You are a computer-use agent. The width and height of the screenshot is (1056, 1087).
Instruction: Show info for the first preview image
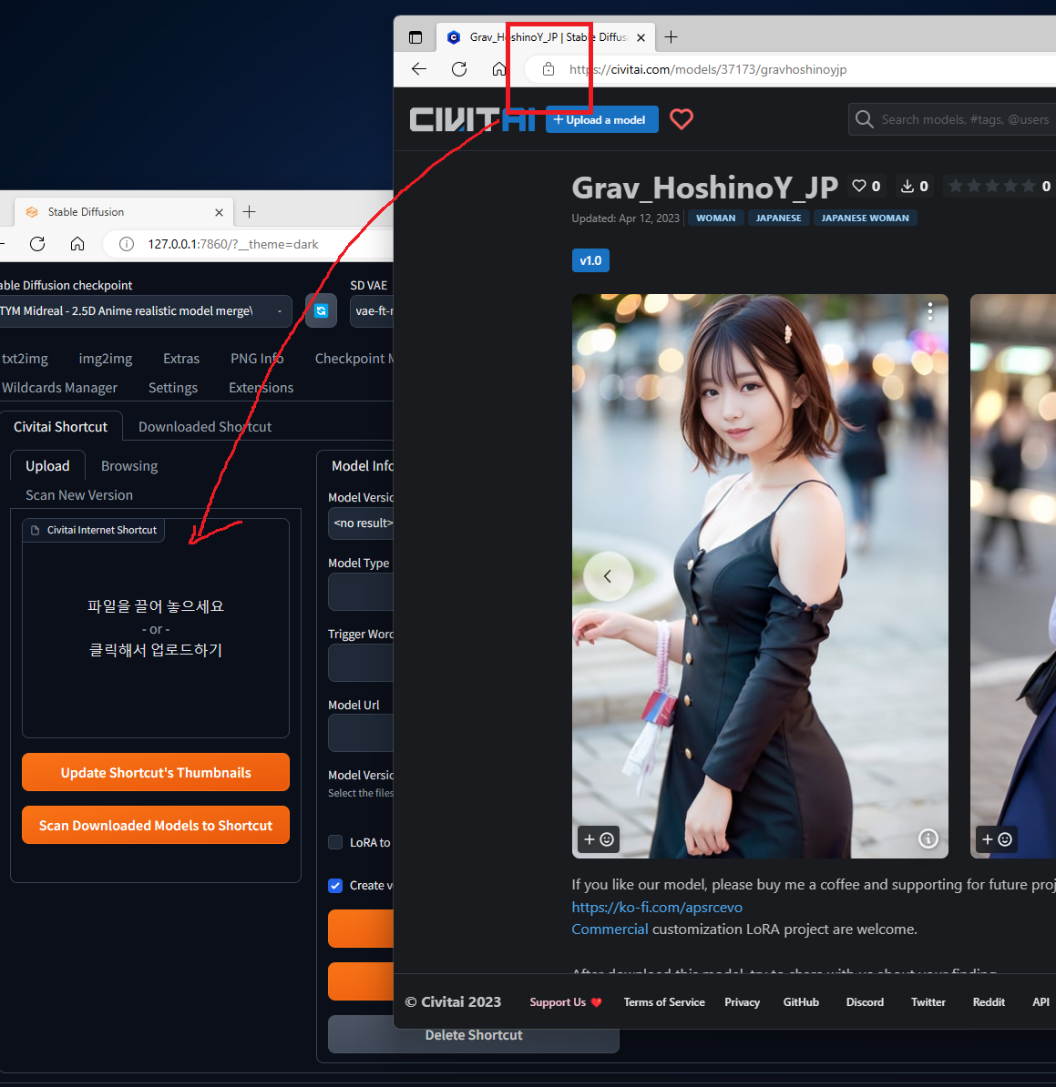point(928,838)
